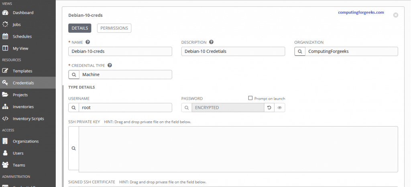
Task: Click the Dashboard gauge icon
Action: tap(5, 12)
